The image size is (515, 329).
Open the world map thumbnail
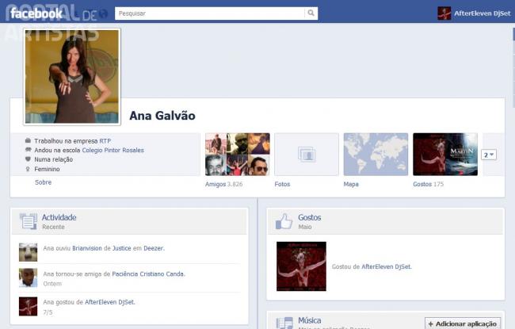tap(376, 154)
